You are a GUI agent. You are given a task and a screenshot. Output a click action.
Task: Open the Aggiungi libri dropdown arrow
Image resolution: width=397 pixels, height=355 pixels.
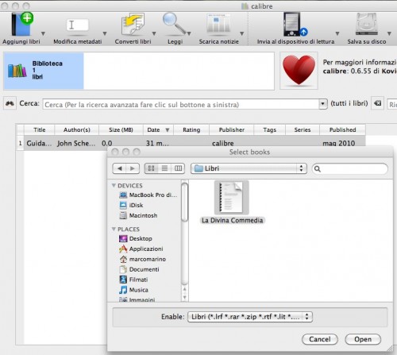(43, 33)
